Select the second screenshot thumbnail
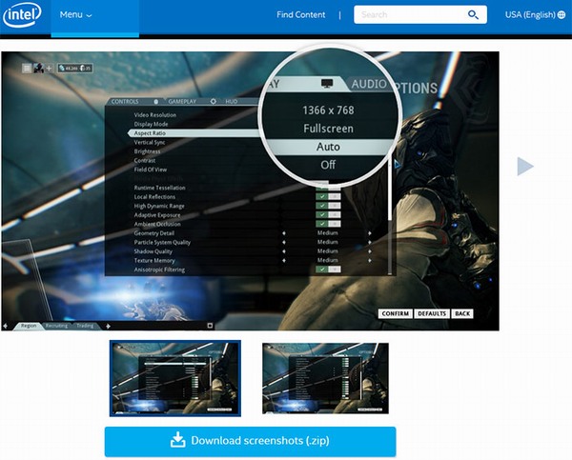572x460 pixels. (x=325, y=378)
